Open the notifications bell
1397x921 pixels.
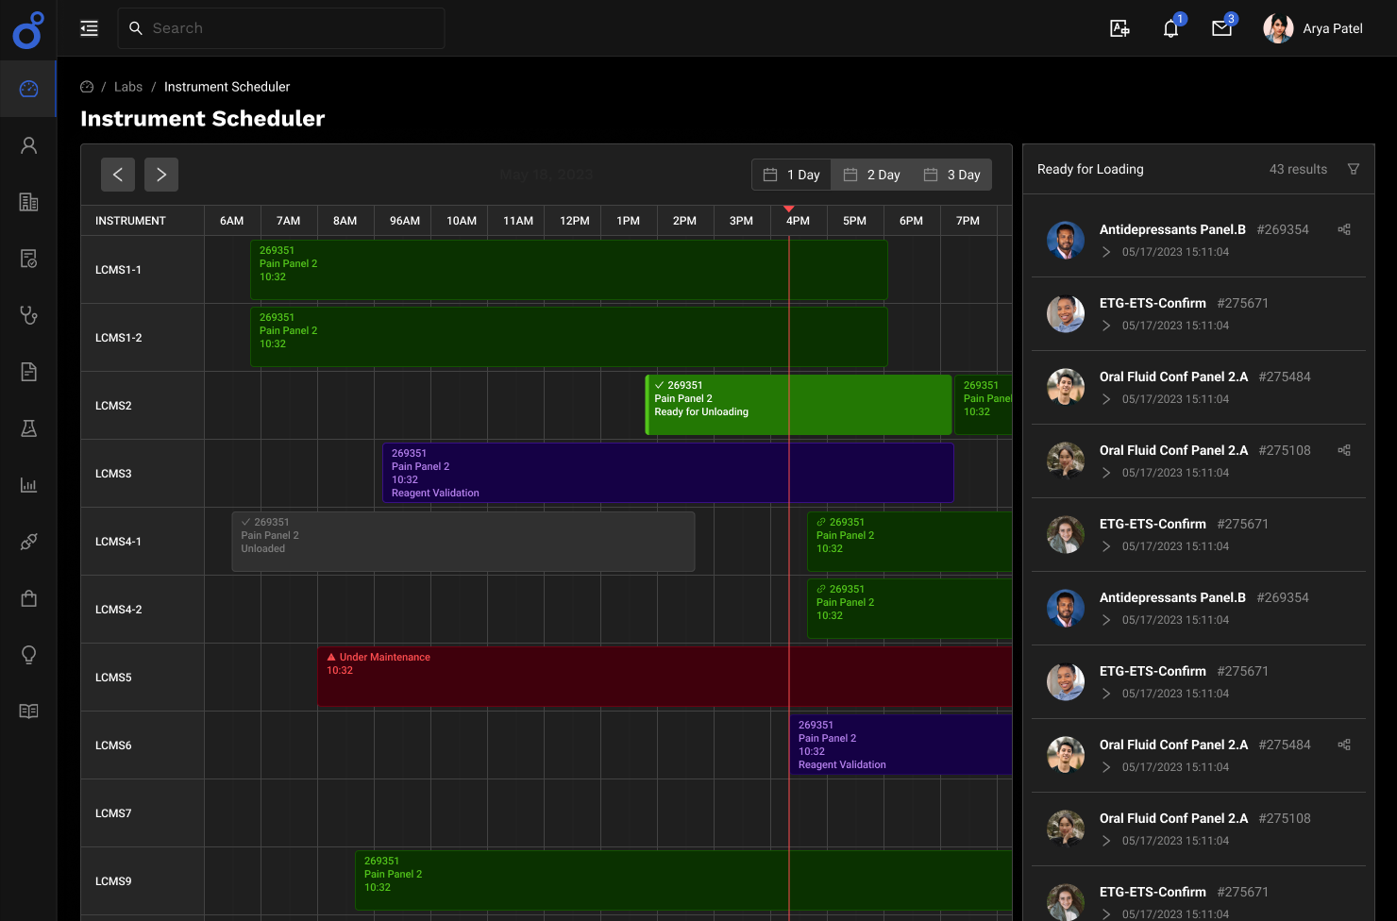click(1170, 28)
